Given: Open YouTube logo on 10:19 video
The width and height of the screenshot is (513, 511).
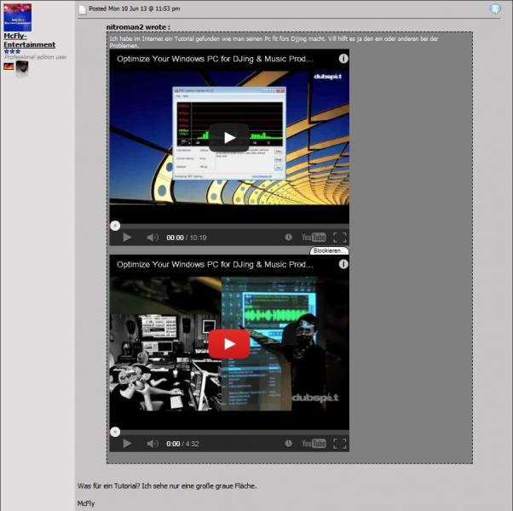Looking at the screenshot, I should (x=314, y=238).
